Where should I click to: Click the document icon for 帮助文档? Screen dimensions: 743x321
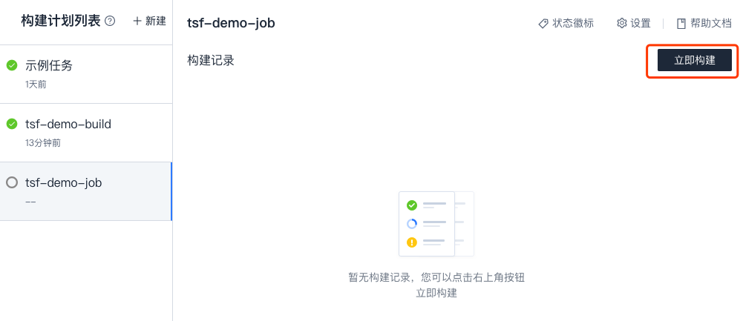pyautogui.click(x=681, y=23)
